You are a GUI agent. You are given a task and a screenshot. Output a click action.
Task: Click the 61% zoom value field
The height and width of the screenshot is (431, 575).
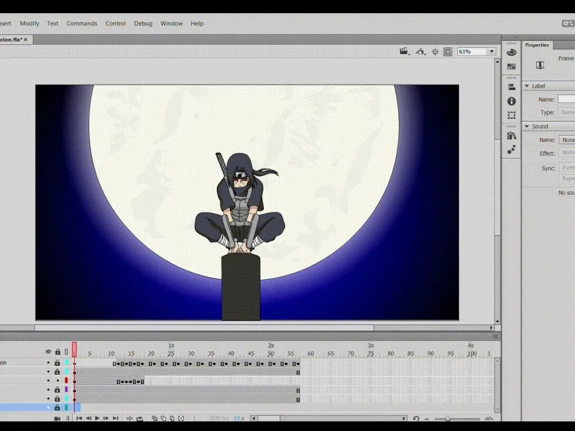[472, 52]
